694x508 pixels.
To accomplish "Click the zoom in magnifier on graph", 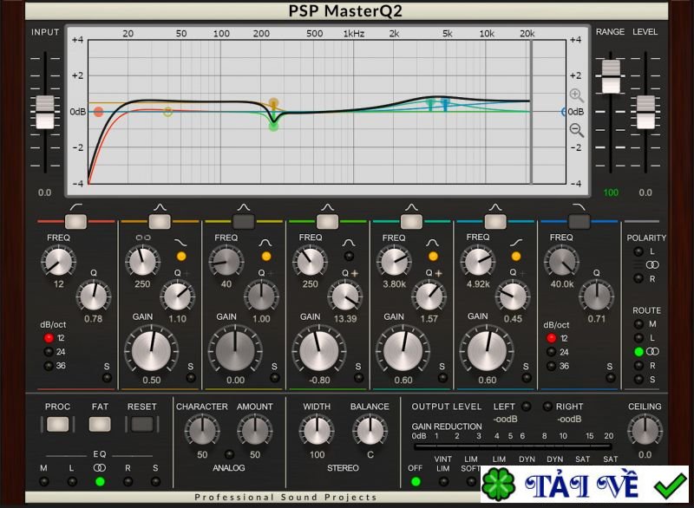I will (x=576, y=95).
